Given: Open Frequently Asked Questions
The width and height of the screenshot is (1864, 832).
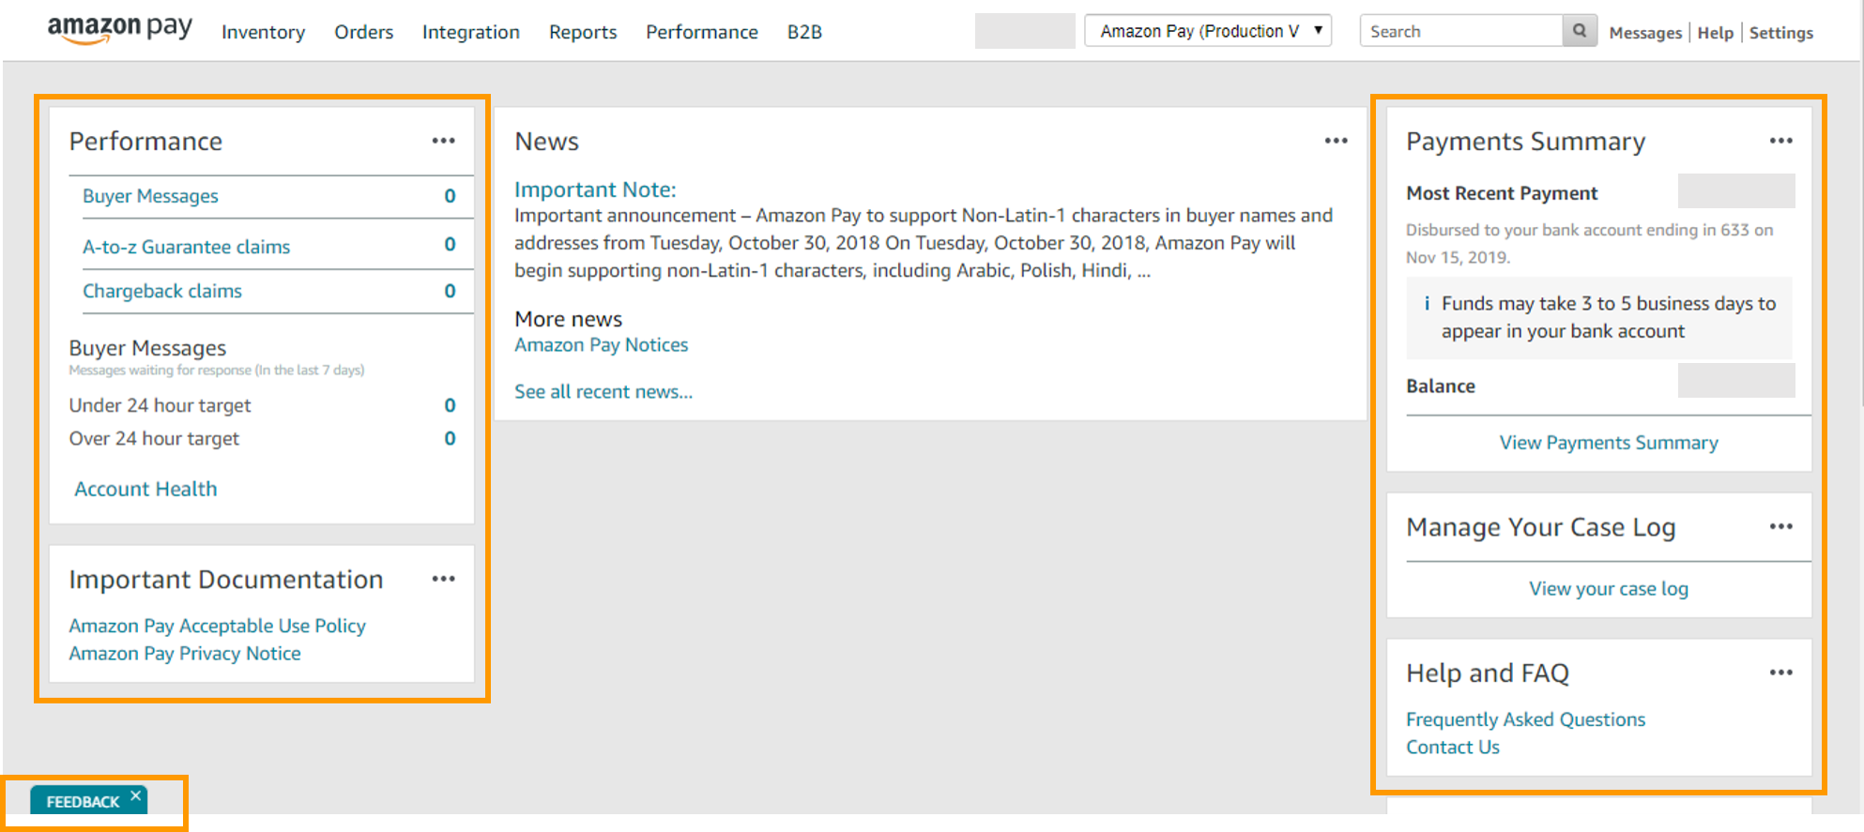Looking at the screenshot, I should point(1525,719).
